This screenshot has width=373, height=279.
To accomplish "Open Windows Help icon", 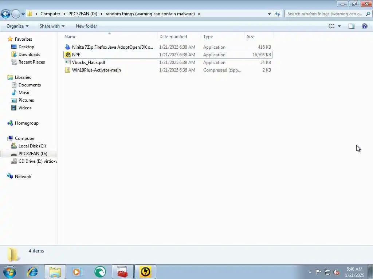I will 364,26.
